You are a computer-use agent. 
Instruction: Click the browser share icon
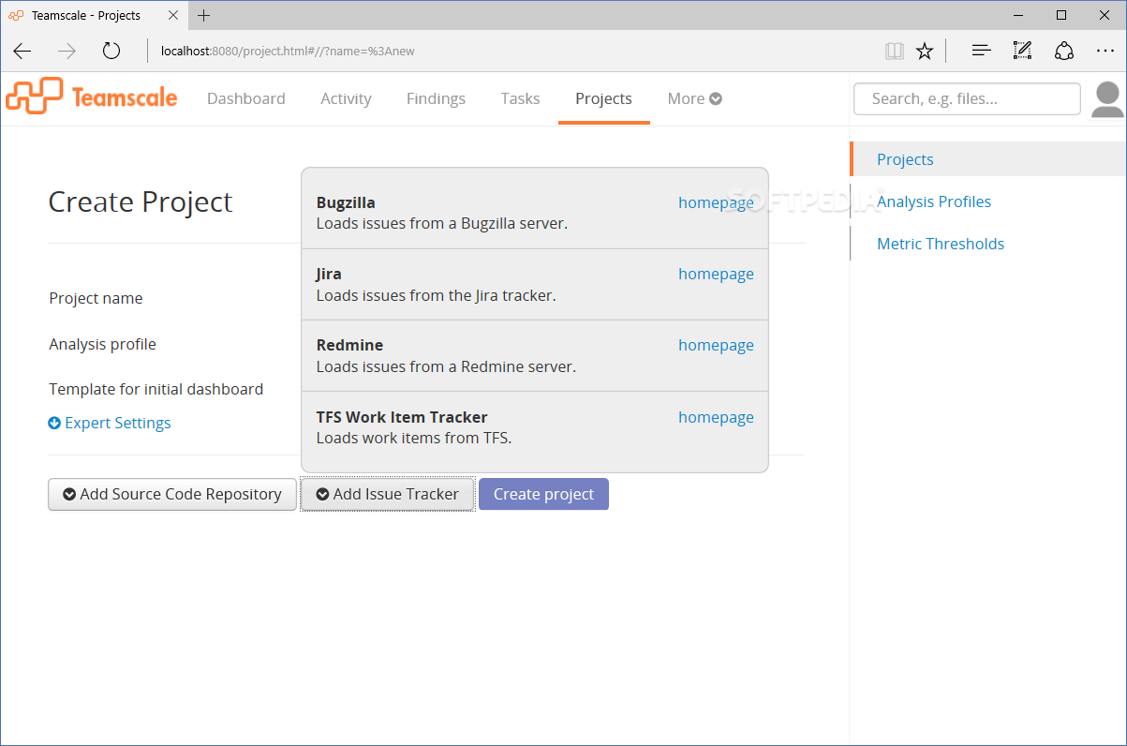coord(1064,51)
